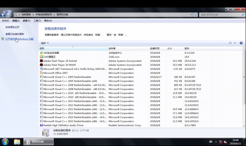The height and width of the screenshot is (146, 246).
Task: Sort by the 版本 column header
Action: (197, 49)
